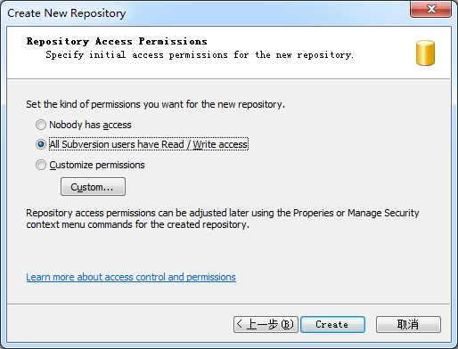The width and height of the screenshot is (458, 349).
Task: Click the note mentioning Manage Security commands
Action: [x=223, y=213]
